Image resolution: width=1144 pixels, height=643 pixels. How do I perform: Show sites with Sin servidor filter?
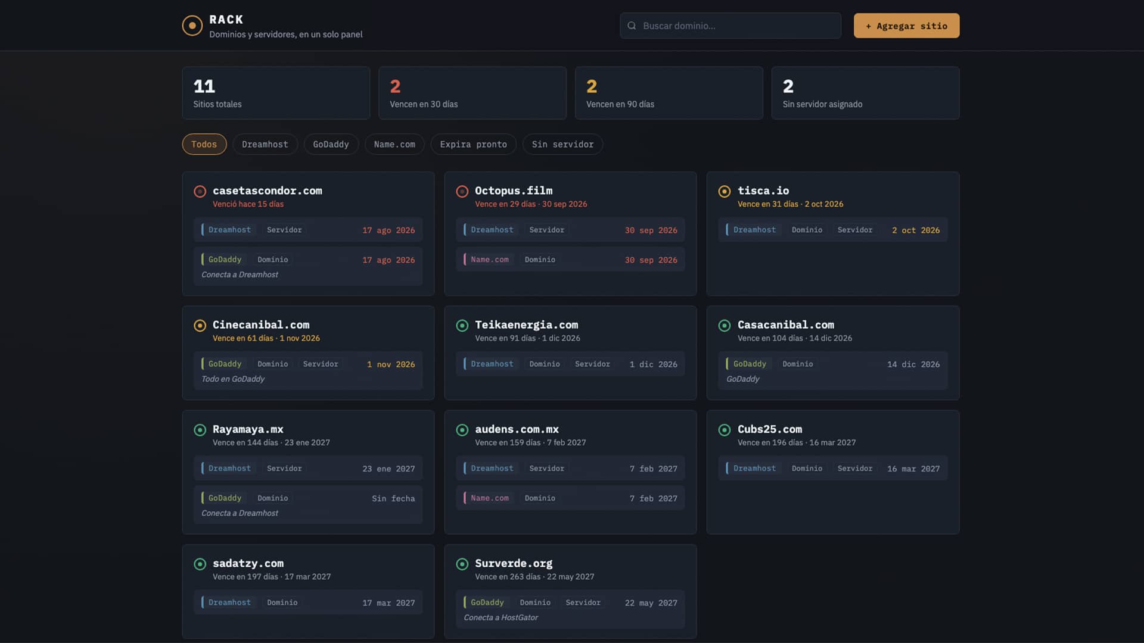(563, 144)
